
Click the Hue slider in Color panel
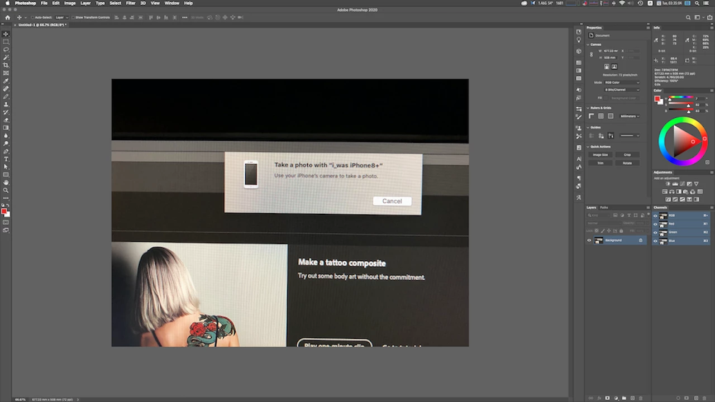[682, 98]
